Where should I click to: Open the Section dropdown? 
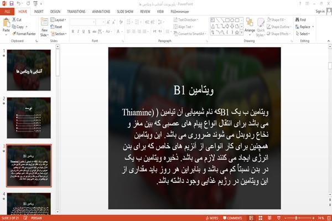tap(59, 34)
